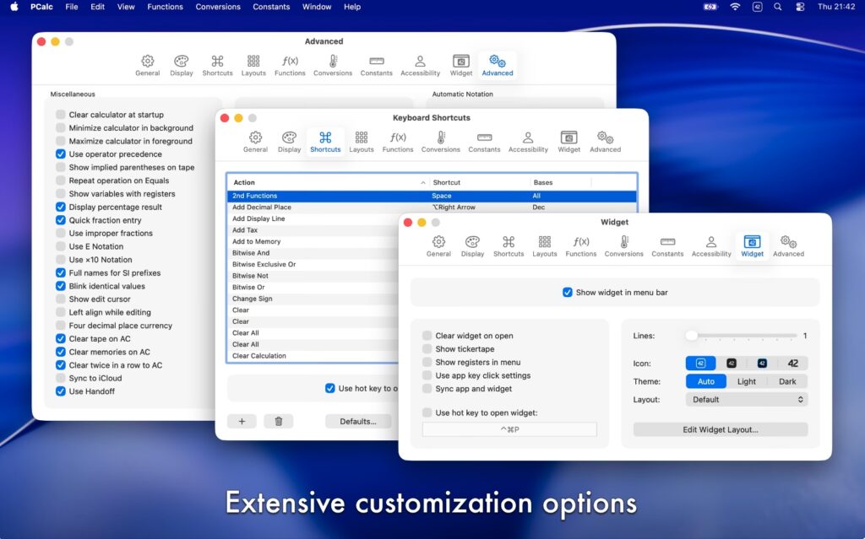Open the Constants menu in the menu bar
This screenshot has width=865, height=539.
[x=271, y=7]
